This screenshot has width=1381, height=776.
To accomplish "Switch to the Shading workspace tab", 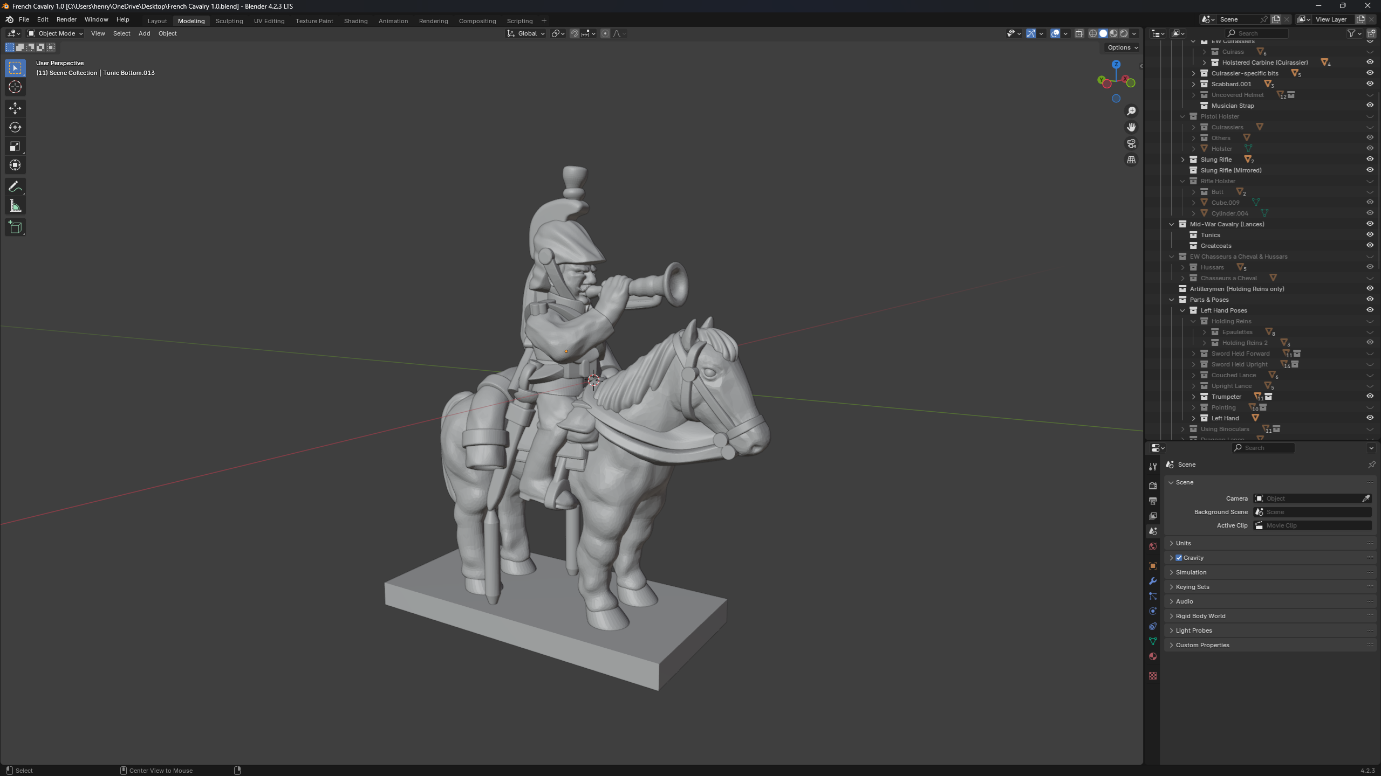I will coord(355,21).
